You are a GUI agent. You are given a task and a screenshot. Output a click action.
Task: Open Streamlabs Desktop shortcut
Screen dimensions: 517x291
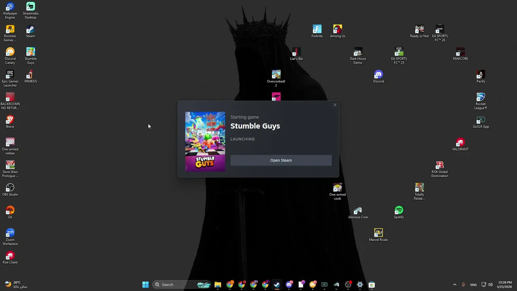point(31,11)
